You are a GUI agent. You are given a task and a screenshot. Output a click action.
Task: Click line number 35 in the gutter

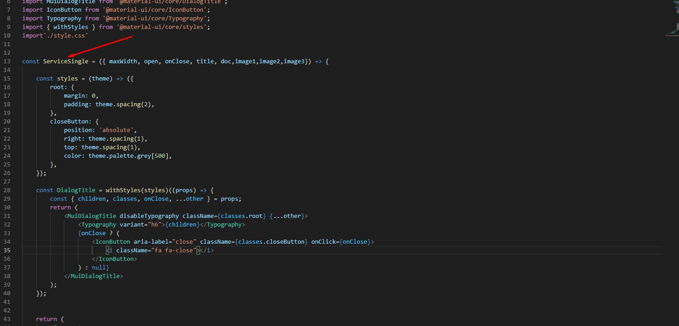(7, 250)
